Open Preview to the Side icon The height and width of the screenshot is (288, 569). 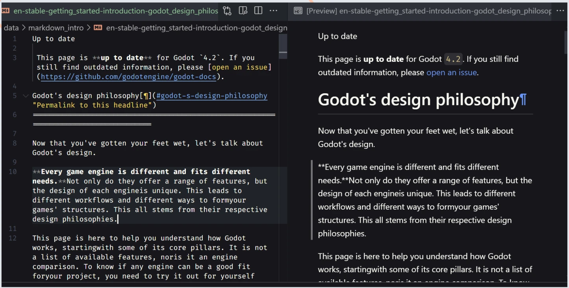tap(243, 11)
